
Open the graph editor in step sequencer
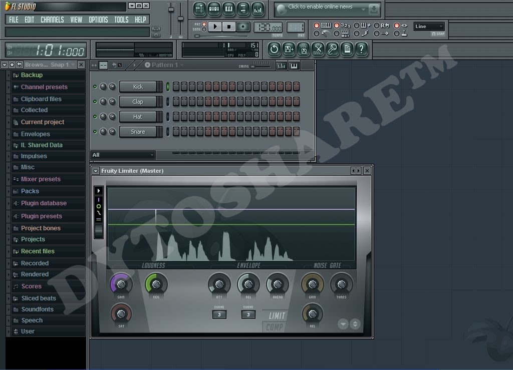tap(281, 66)
